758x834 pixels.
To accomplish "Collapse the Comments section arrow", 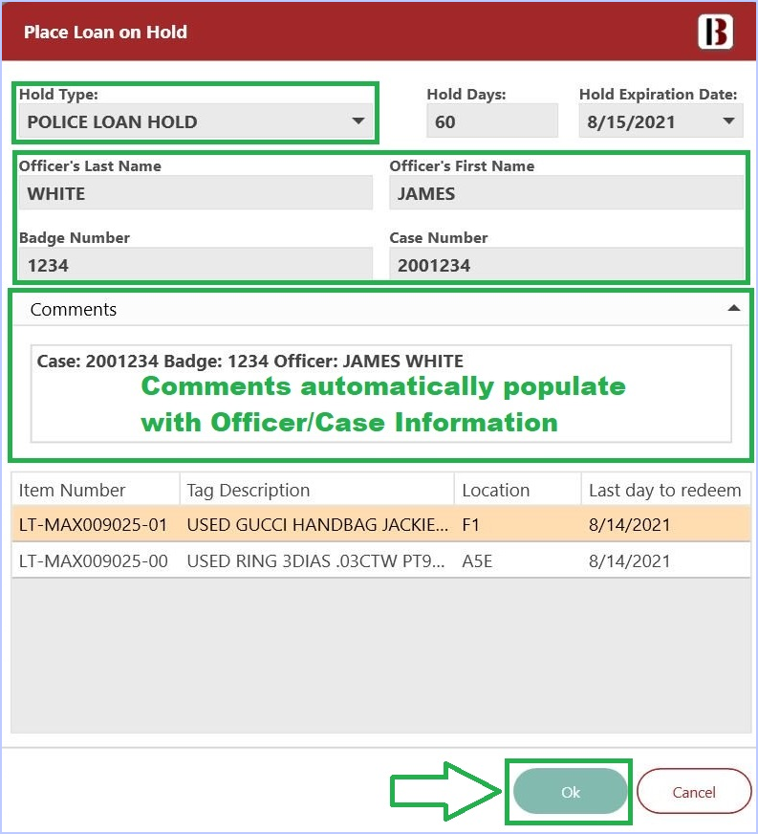I will (x=733, y=309).
